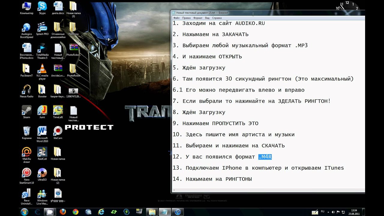The image size is (384, 216).
Task: Select the RaidCall desktop shortcut
Action: pyautogui.click(x=42, y=154)
